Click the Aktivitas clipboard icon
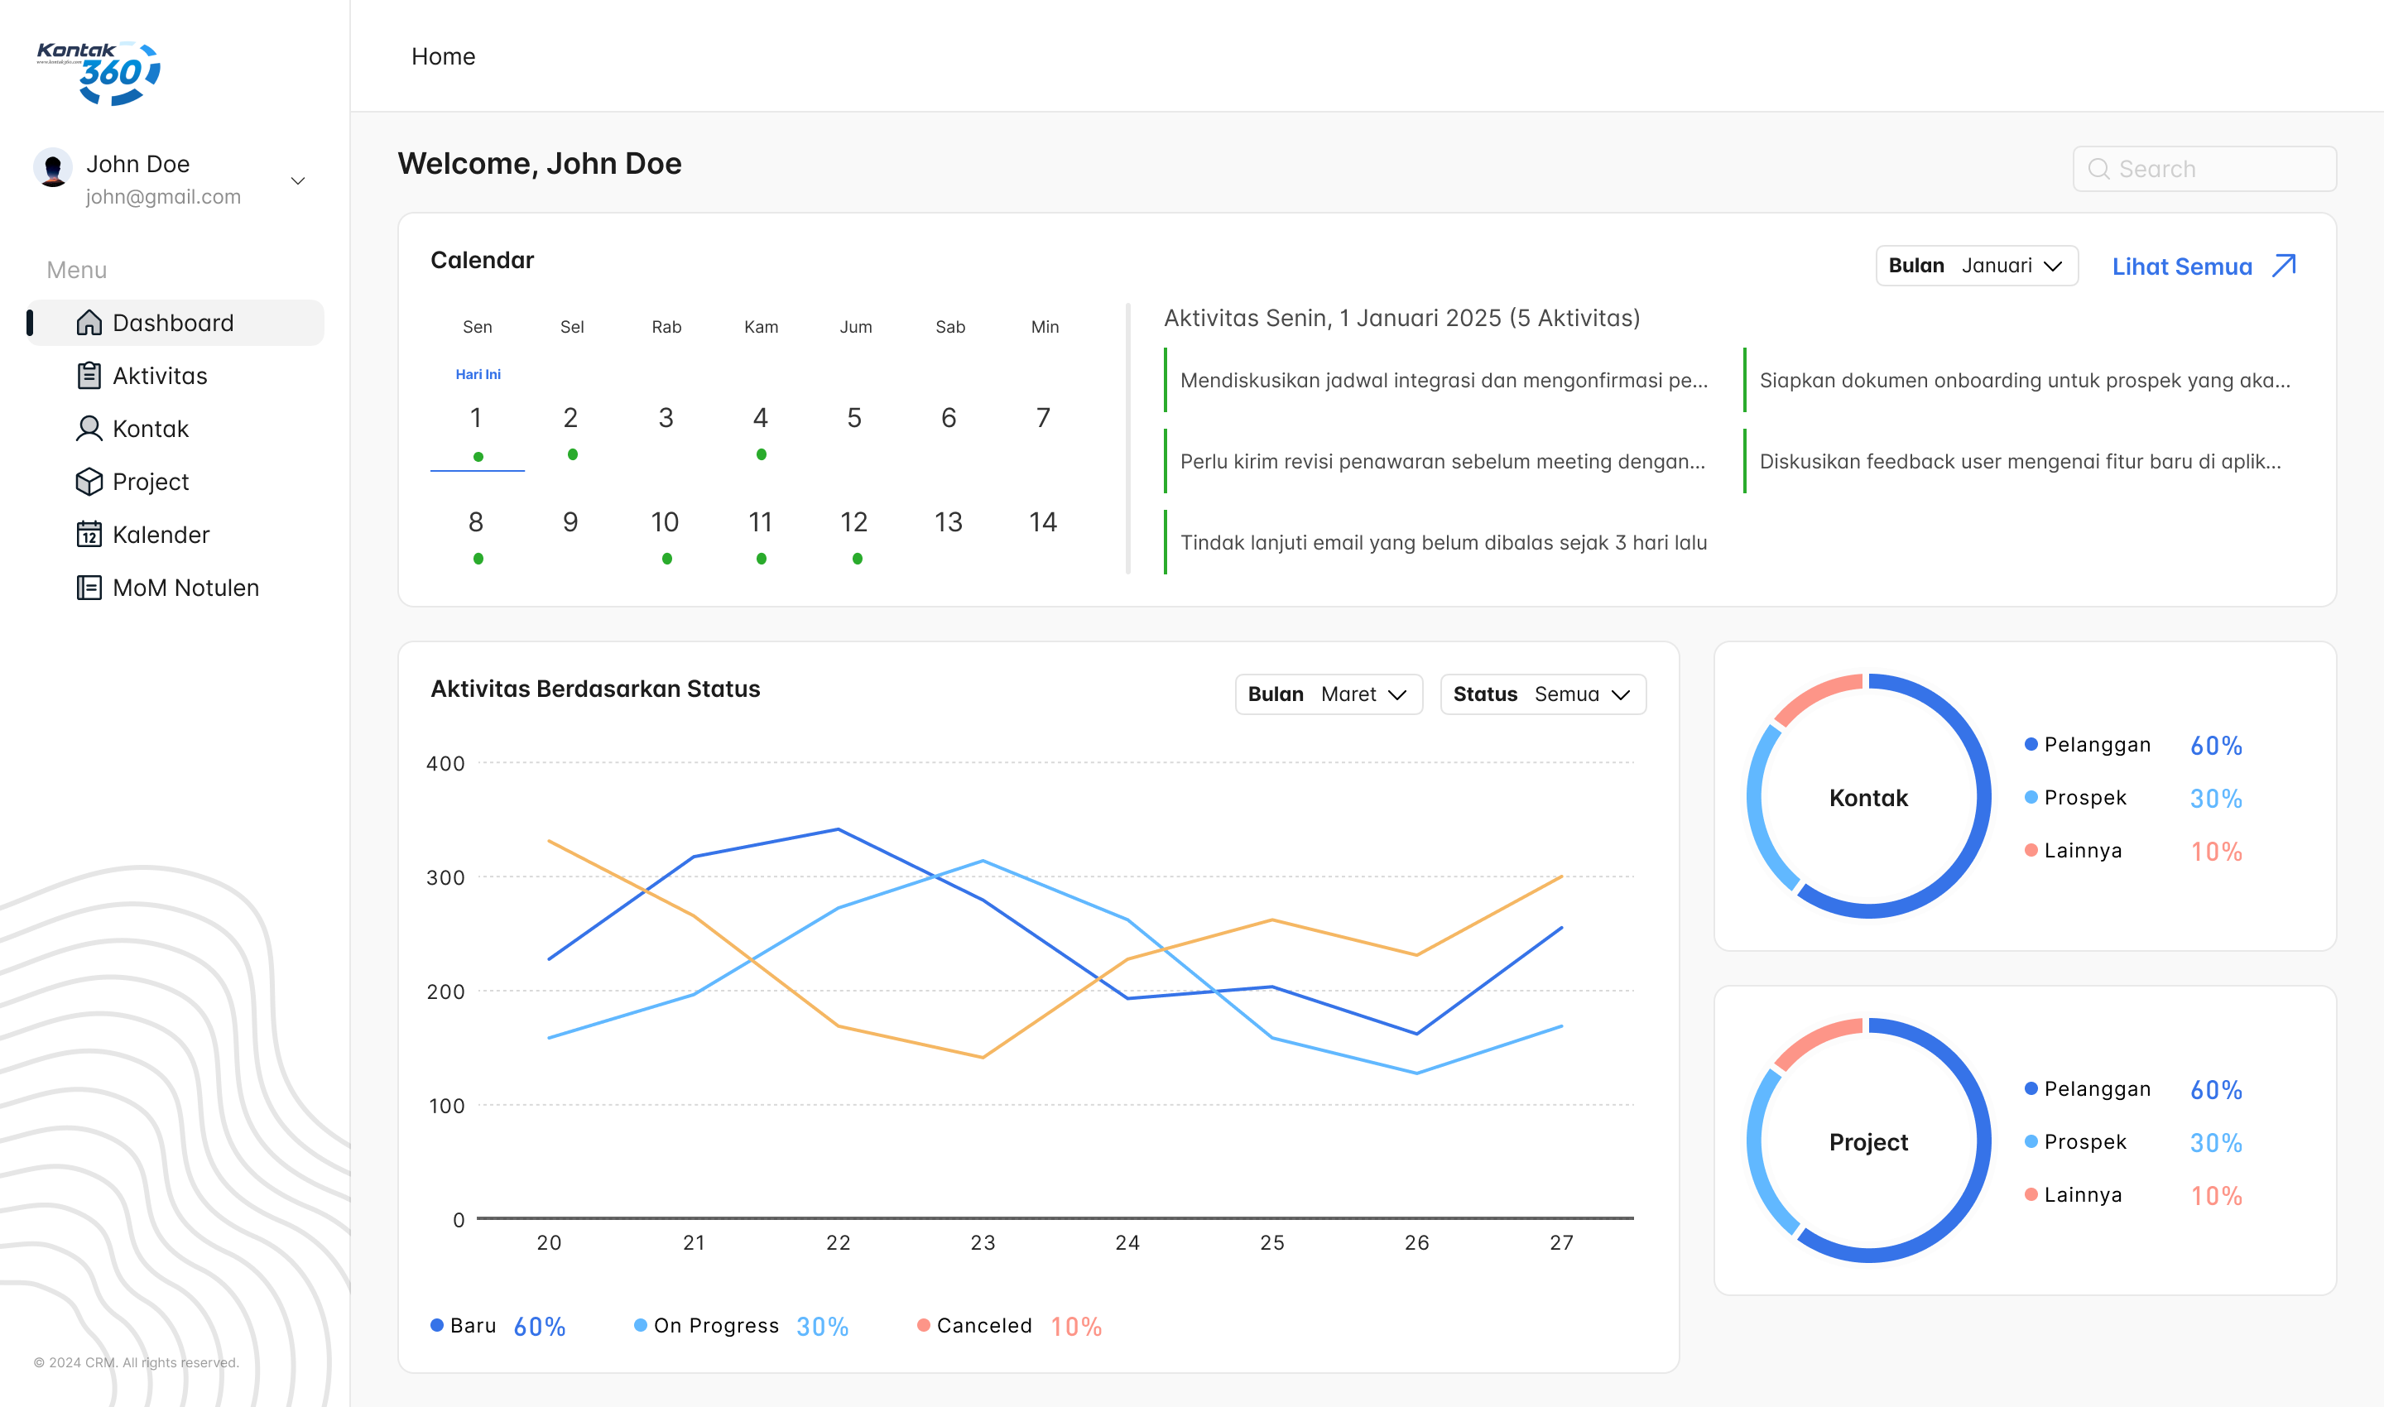The width and height of the screenshot is (2384, 1407). 89,376
